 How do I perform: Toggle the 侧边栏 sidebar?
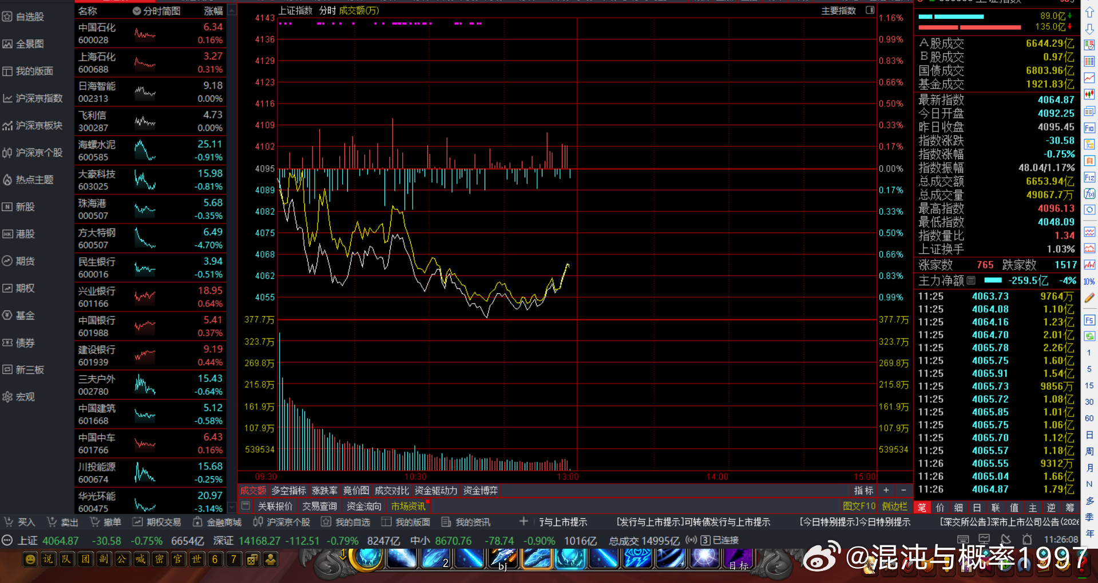[x=894, y=506]
